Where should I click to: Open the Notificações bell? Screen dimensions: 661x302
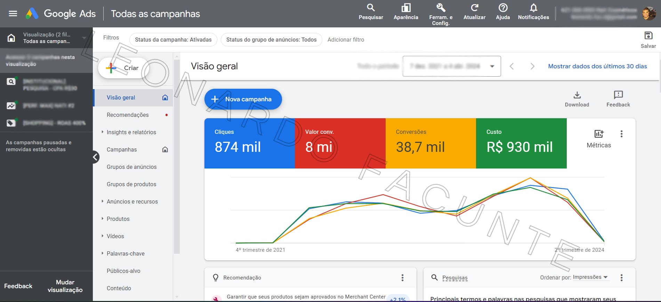coord(533,8)
